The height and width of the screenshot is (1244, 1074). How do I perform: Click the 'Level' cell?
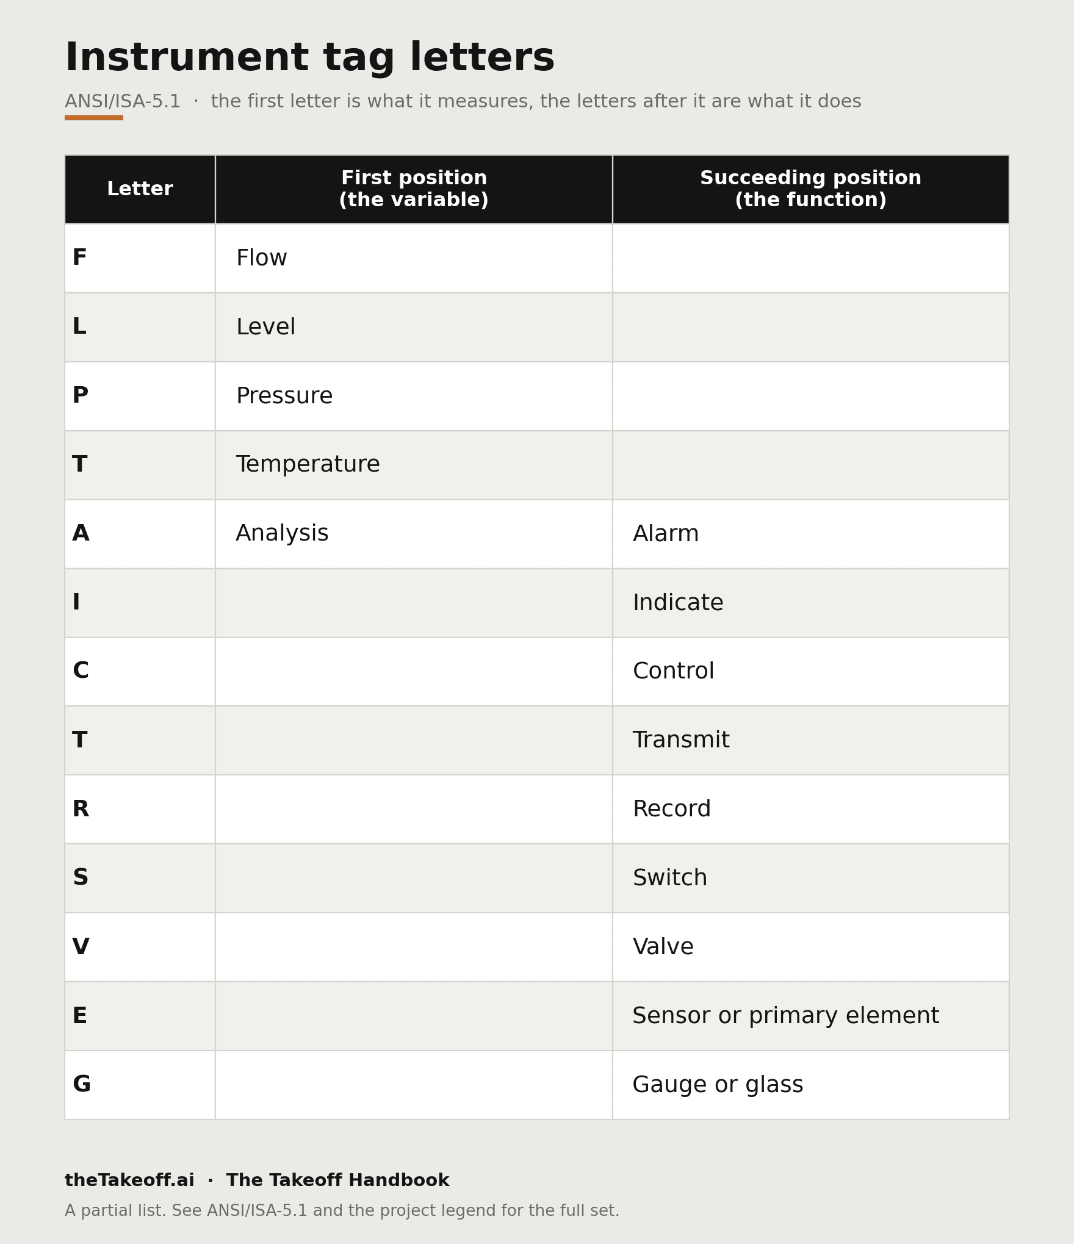coord(414,327)
